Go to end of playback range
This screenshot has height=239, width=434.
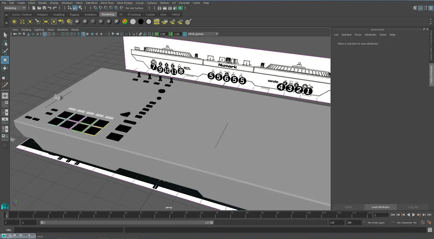[429, 215]
